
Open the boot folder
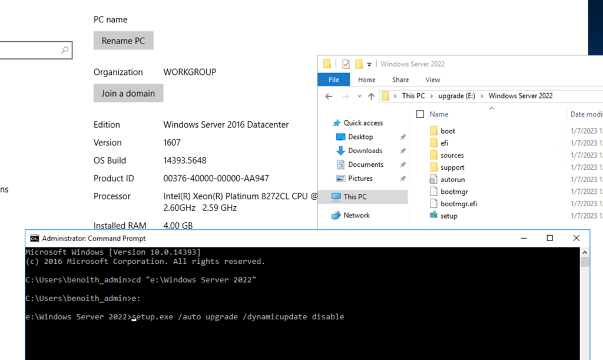click(446, 130)
